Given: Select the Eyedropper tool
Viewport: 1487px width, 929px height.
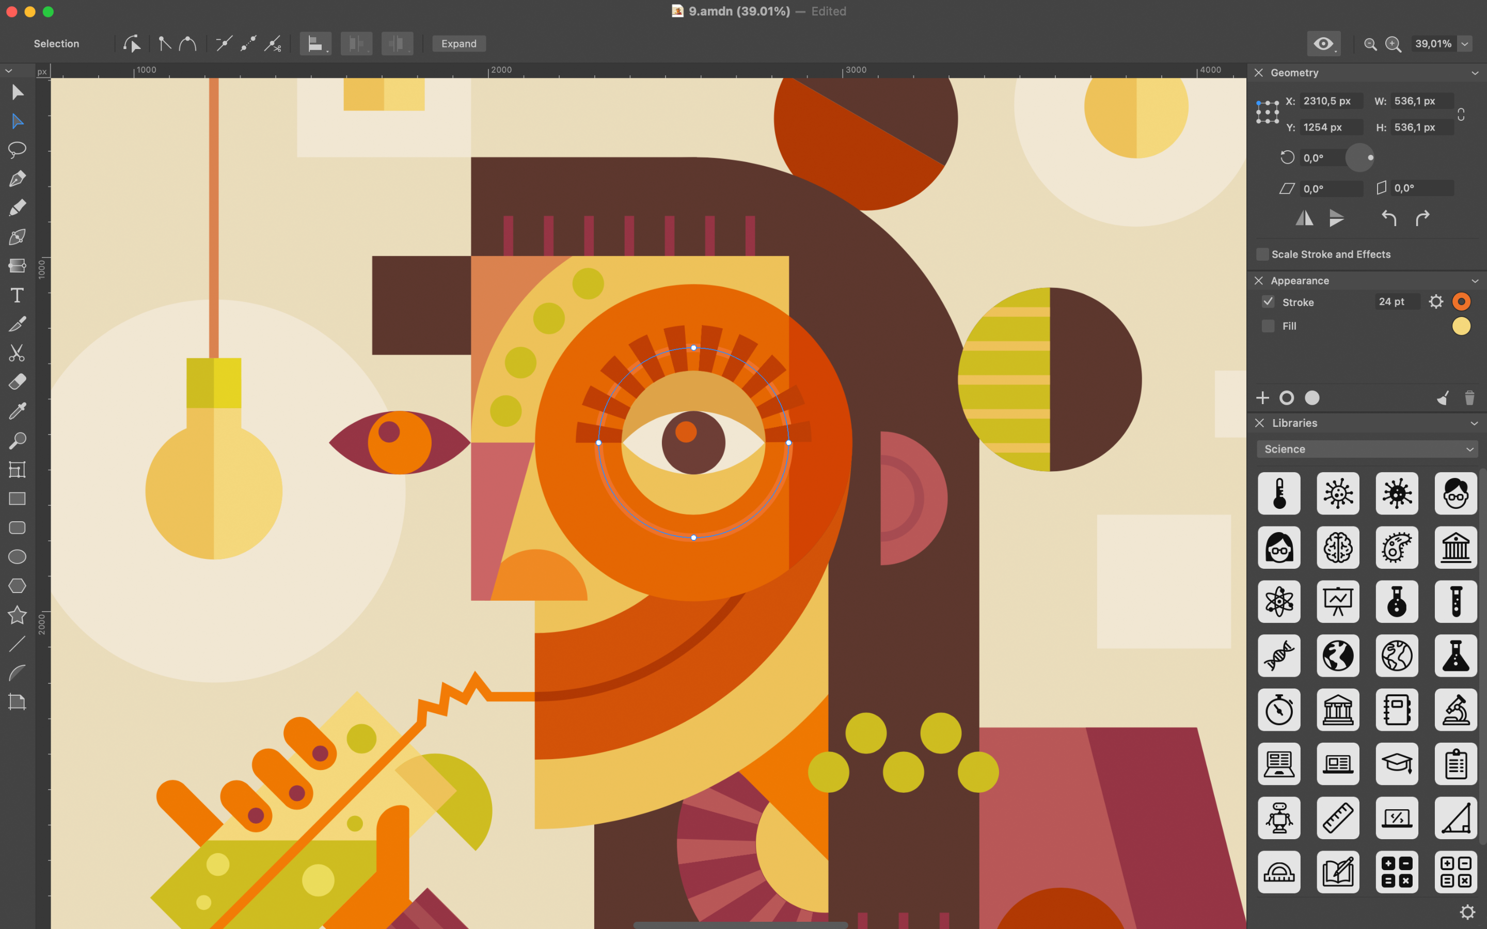Looking at the screenshot, I should pyautogui.click(x=17, y=411).
